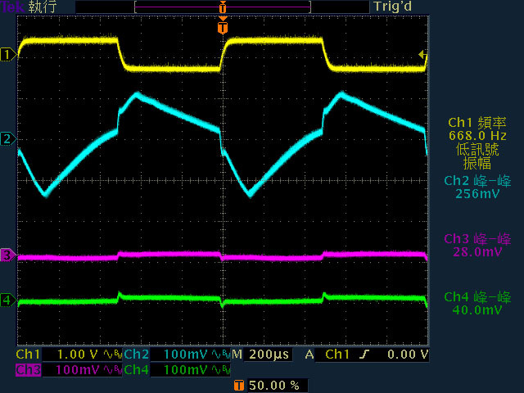This screenshot has width=524, height=393.
Task: Click the 0.00 V trigger level readout
Action: pos(408,355)
